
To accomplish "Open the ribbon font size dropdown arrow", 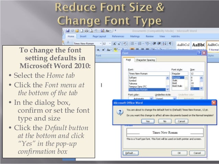I will (x=110, y=43).
